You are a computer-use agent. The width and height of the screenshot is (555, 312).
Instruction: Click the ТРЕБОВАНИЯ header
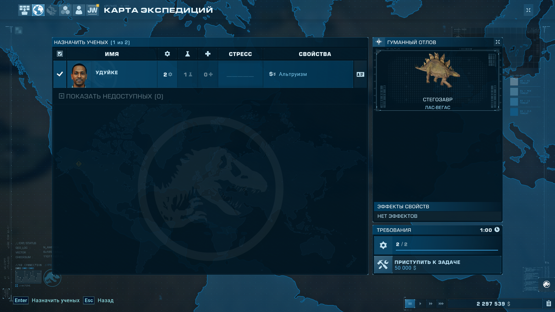click(x=394, y=230)
